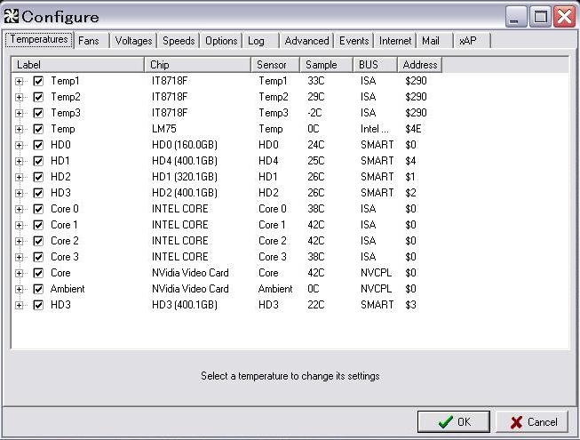Screen dimensions: 580x440
Task: Expand the Temp1 tree node
Action: (19, 82)
